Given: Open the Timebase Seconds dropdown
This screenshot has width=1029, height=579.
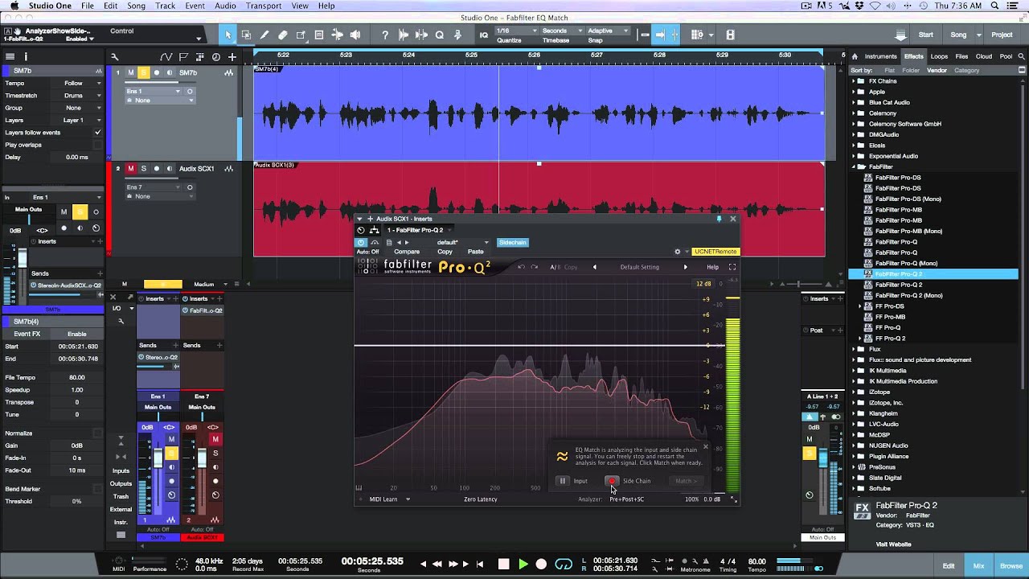Looking at the screenshot, I should (x=562, y=31).
